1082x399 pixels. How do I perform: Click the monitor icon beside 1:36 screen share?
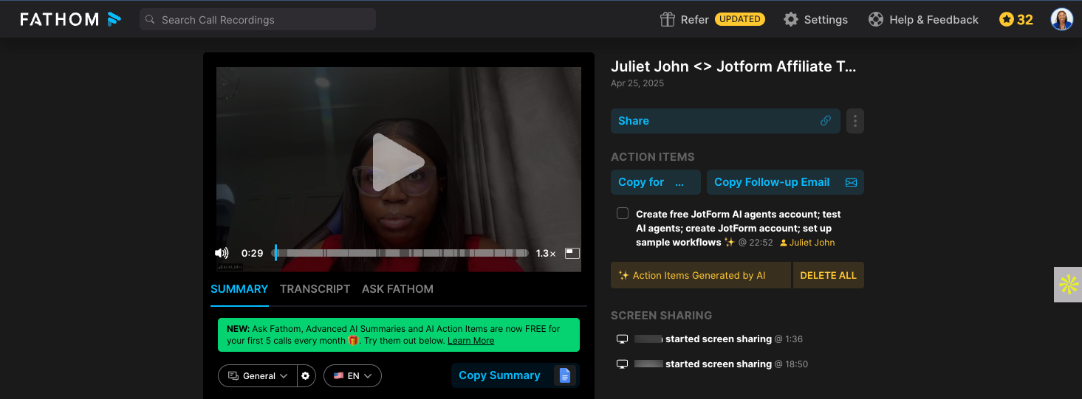point(622,339)
